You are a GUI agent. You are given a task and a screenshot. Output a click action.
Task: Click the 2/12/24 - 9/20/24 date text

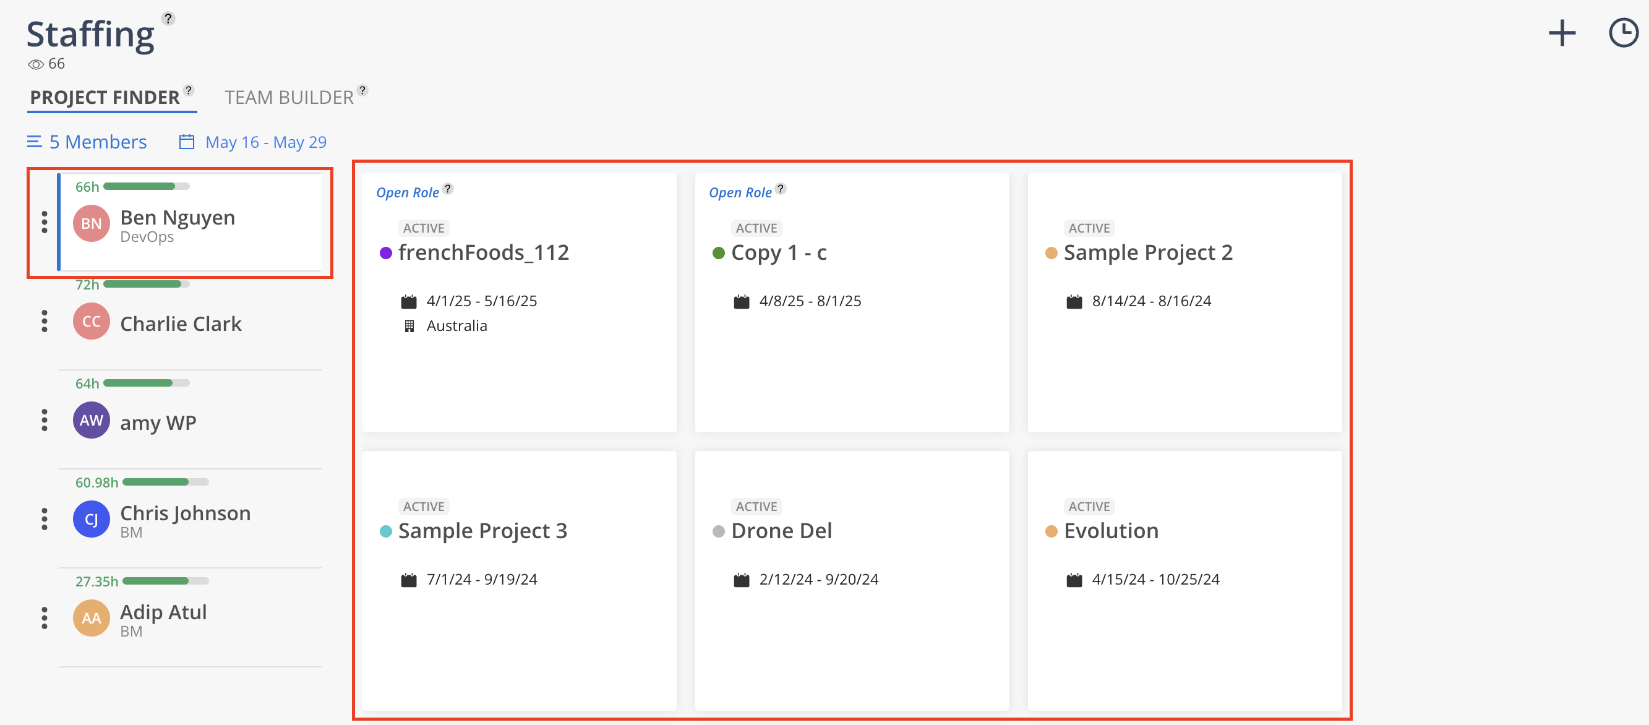pos(818,580)
